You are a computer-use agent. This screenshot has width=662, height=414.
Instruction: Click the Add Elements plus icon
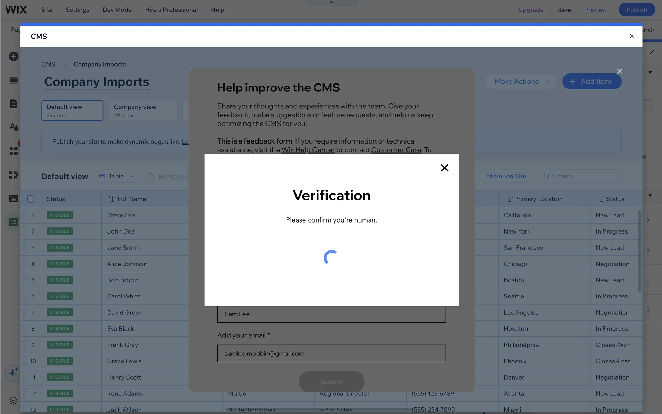point(13,57)
